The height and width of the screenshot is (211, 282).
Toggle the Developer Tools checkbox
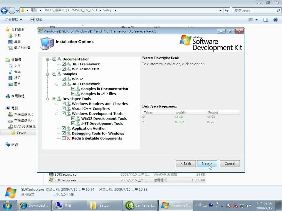54,98
